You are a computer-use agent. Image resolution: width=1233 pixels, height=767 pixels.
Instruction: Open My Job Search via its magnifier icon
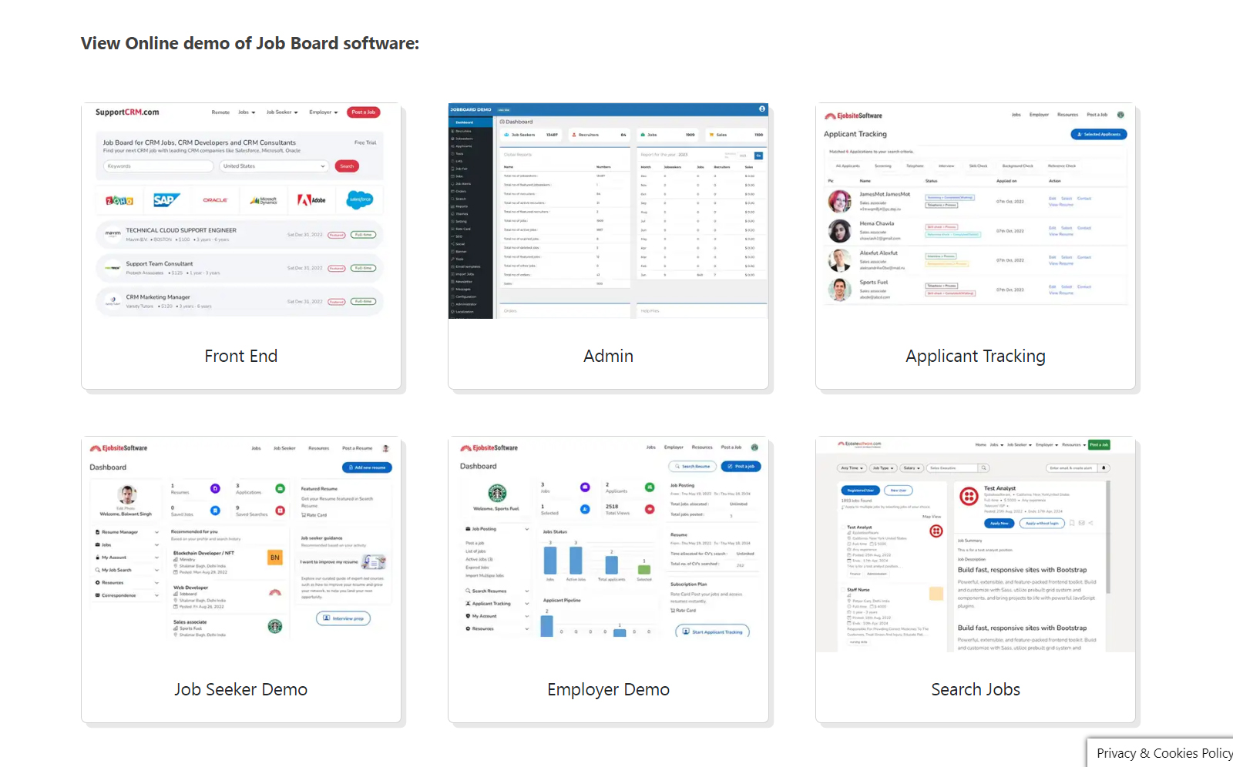[97, 570]
